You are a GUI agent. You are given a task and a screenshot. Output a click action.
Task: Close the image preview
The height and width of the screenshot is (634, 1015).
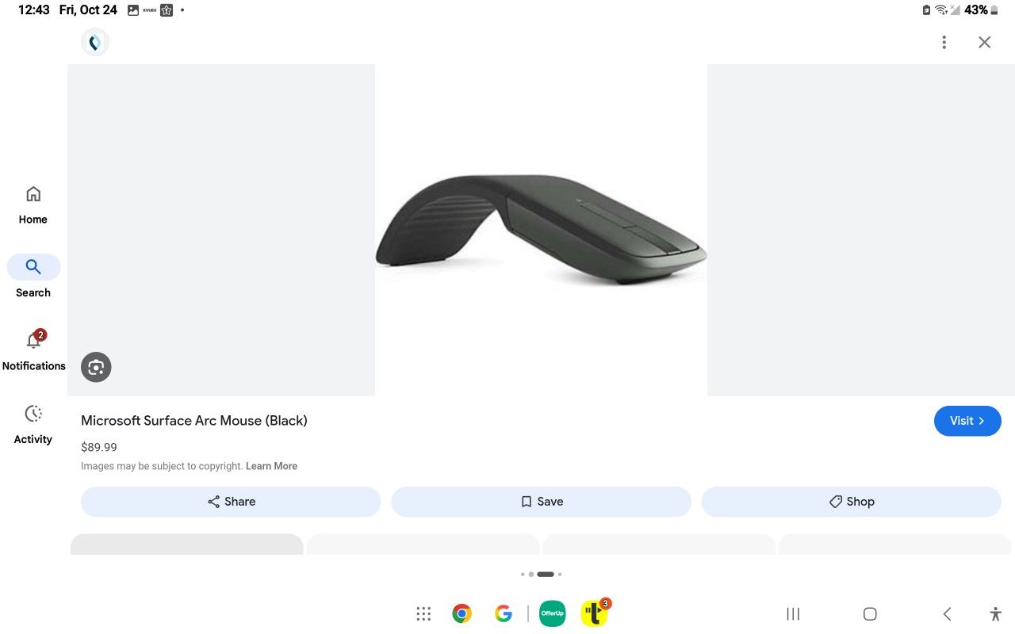[984, 42]
